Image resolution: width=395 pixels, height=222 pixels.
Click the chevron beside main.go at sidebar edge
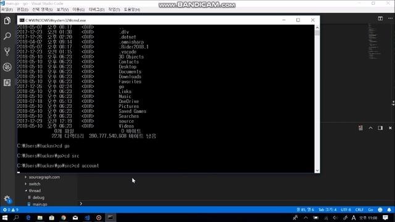[81, 203]
